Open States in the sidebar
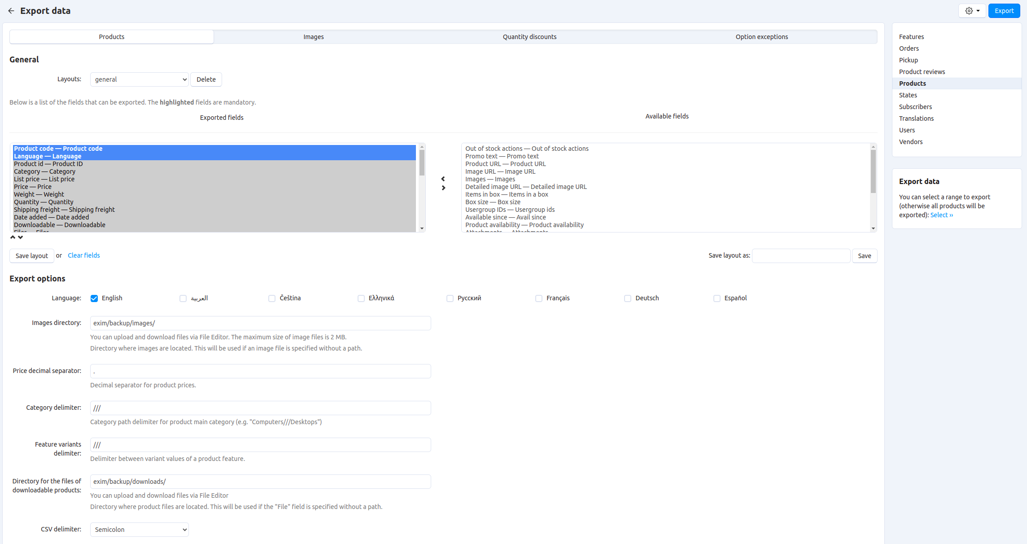The width and height of the screenshot is (1027, 544). point(908,95)
